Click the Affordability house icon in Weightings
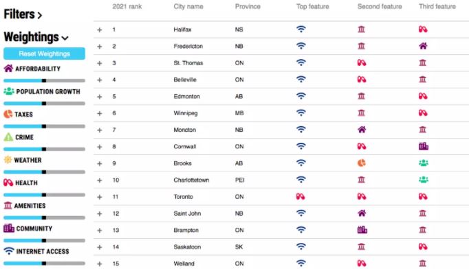 tap(8, 69)
